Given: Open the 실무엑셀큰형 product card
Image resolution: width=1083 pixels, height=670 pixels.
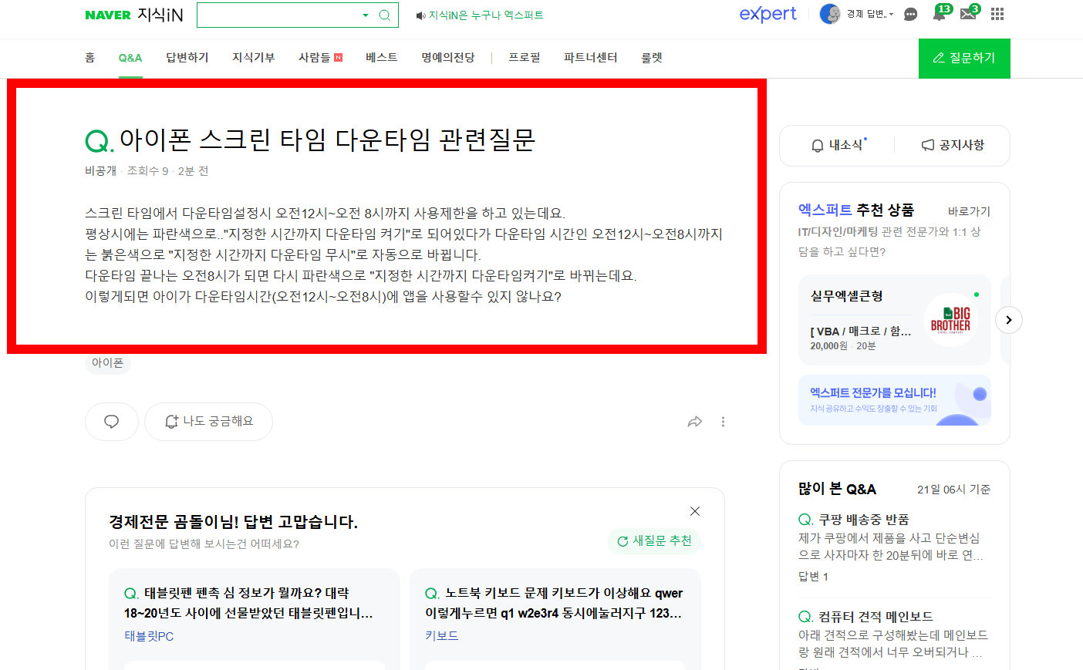Looking at the screenshot, I should [x=895, y=319].
